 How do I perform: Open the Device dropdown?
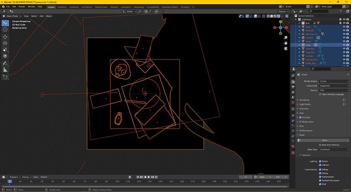pyautogui.click(x=334, y=90)
